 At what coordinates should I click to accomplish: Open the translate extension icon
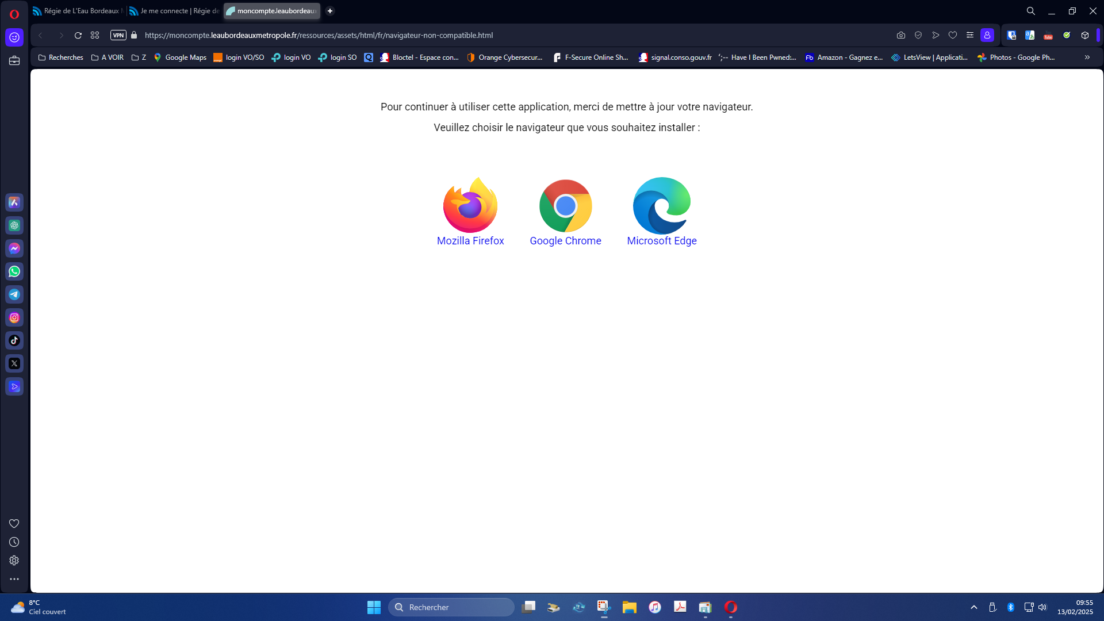tap(1030, 35)
